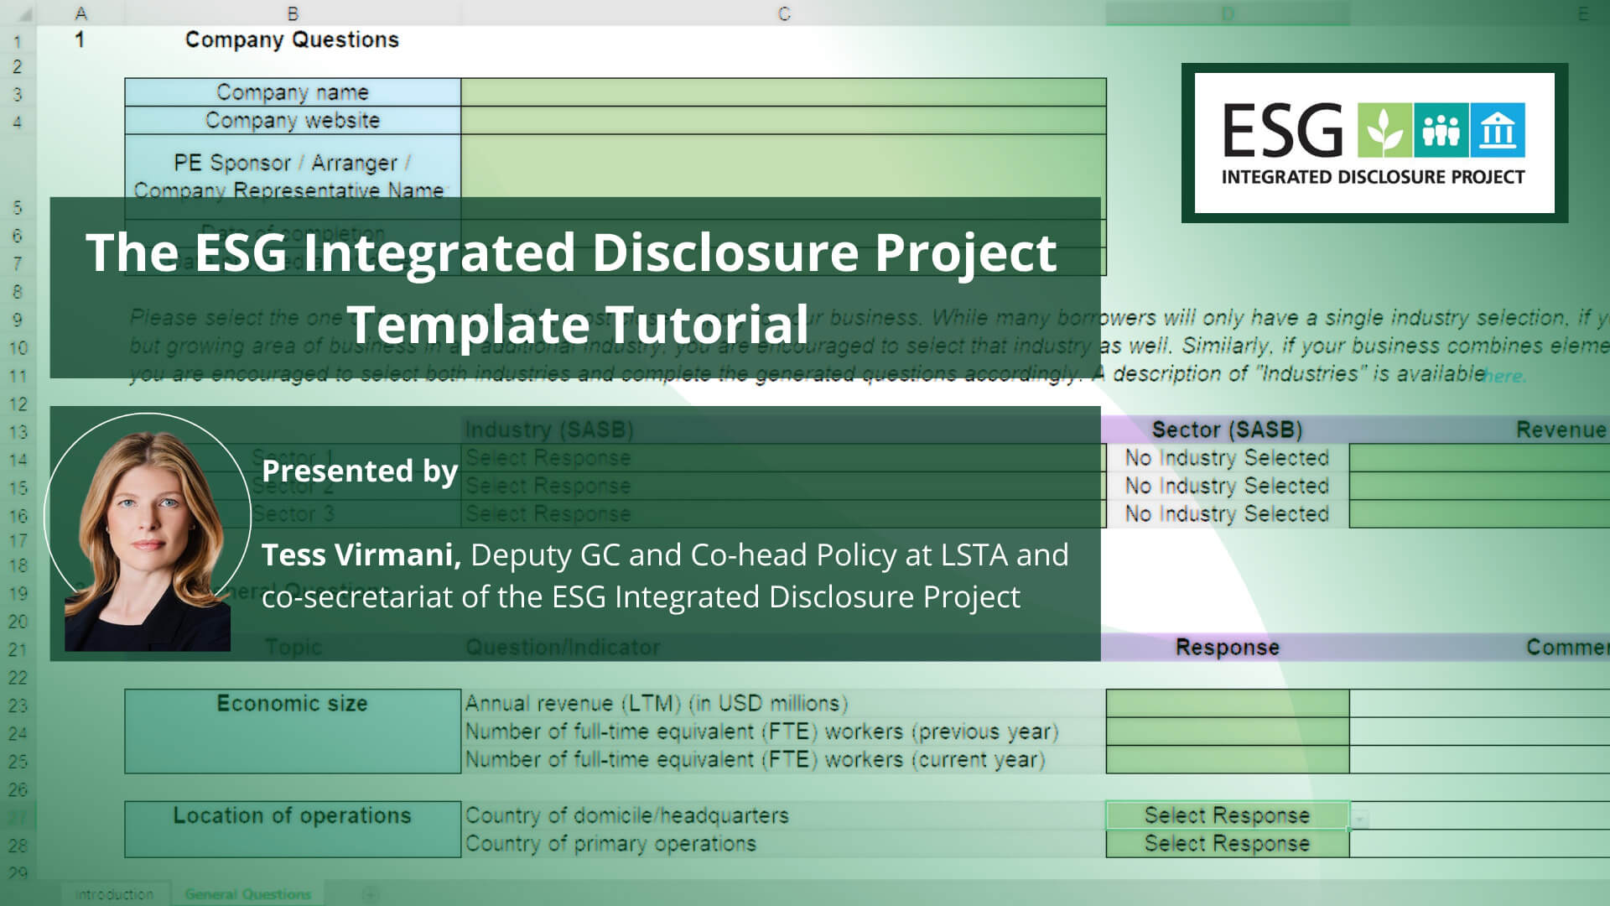Image resolution: width=1610 pixels, height=906 pixels.
Task: Click the 'Location of operations' topic cell
Action: pyautogui.click(x=293, y=829)
